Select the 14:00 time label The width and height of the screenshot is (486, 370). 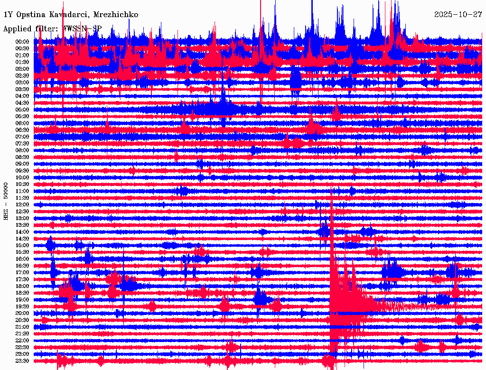click(x=22, y=232)
